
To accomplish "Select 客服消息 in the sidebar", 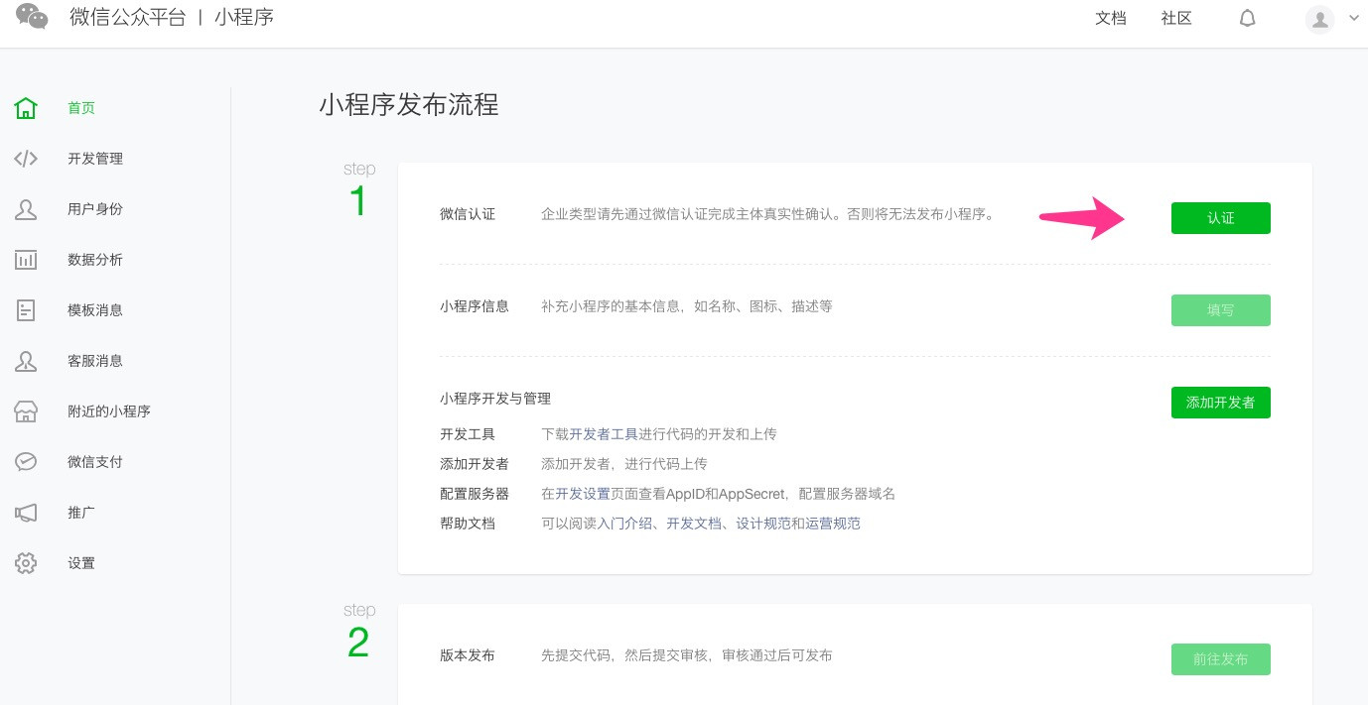I will coord(95,361).
